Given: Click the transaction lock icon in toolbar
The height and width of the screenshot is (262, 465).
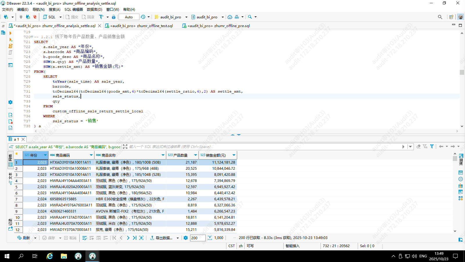Looking at the screenshot, I should (x=114, y=17).
